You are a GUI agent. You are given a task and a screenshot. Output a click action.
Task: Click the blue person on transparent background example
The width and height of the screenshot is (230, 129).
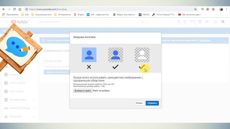(116, 55)
